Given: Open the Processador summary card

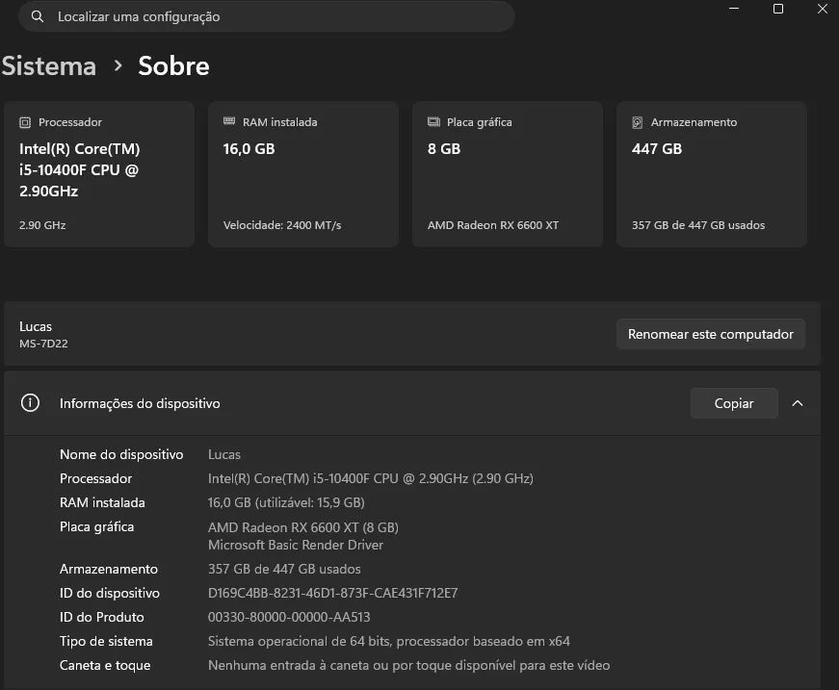Looking at the screenshot, I should (99, 174).
